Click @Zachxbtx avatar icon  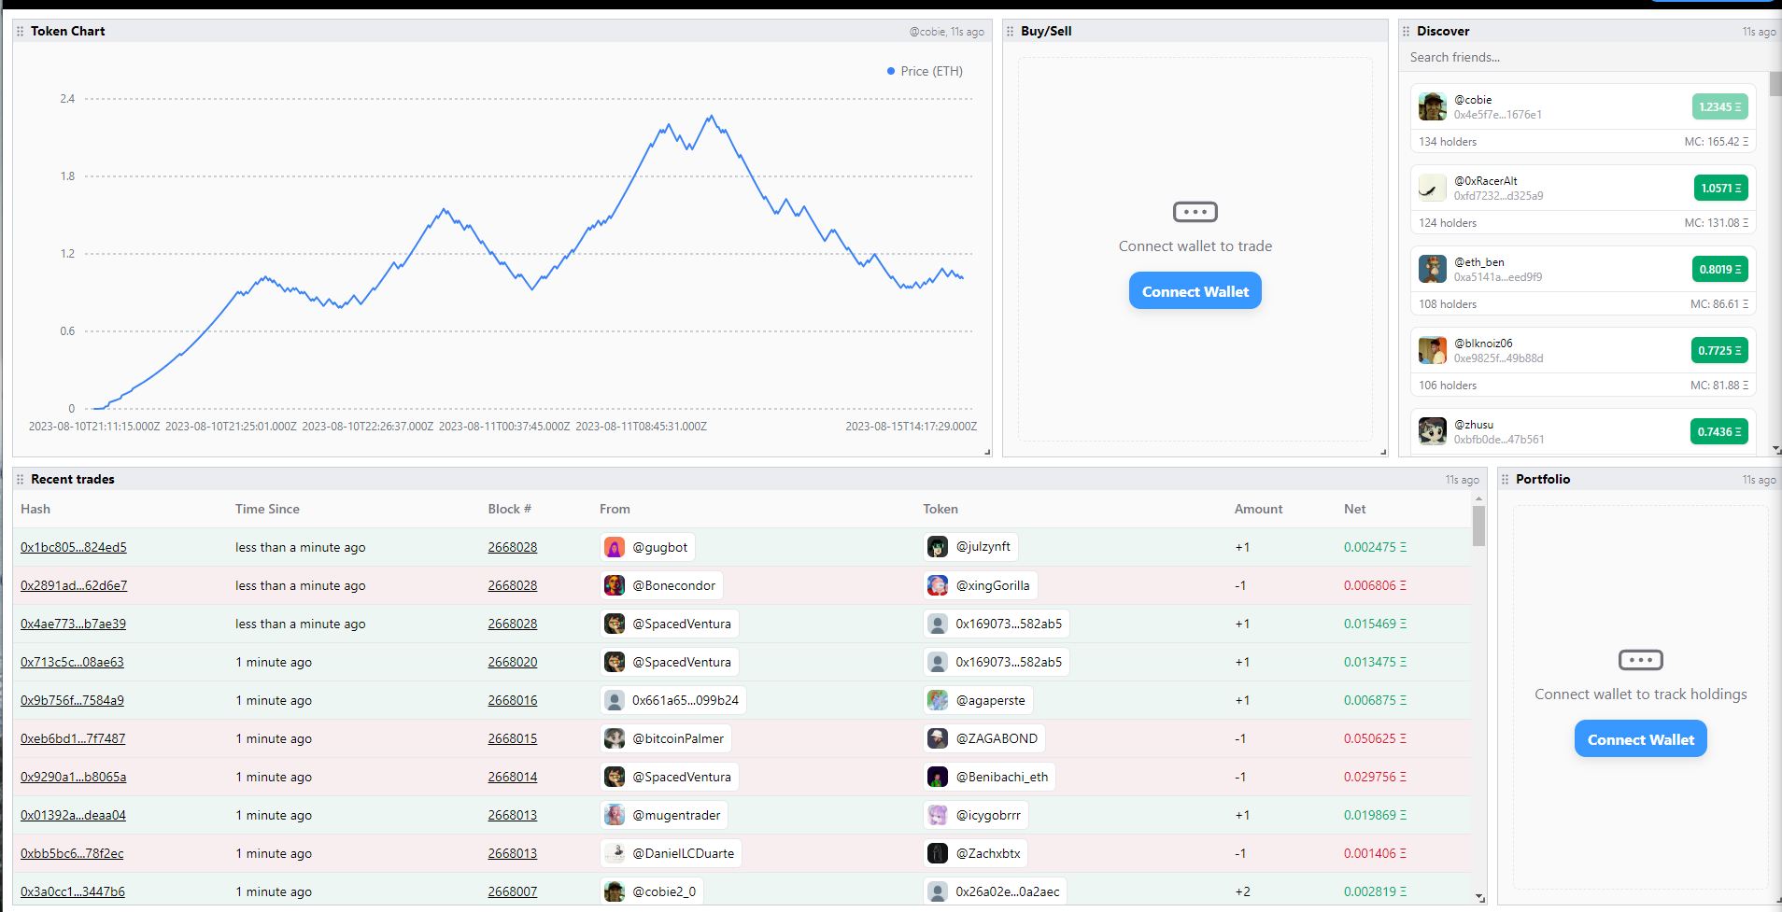pos(938,853)
